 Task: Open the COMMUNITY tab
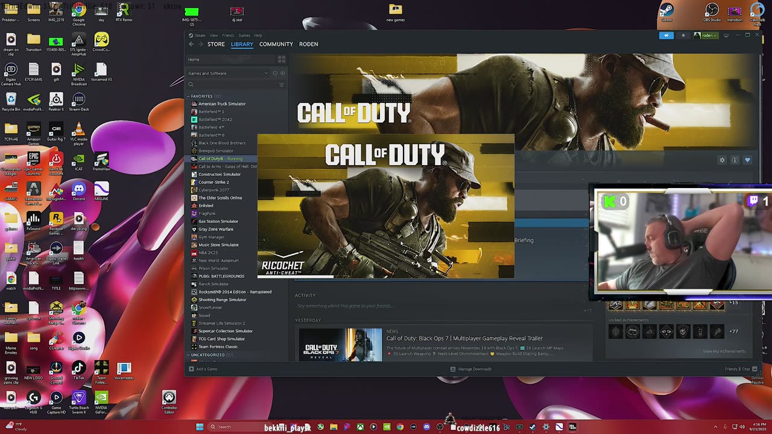point(276,44)
